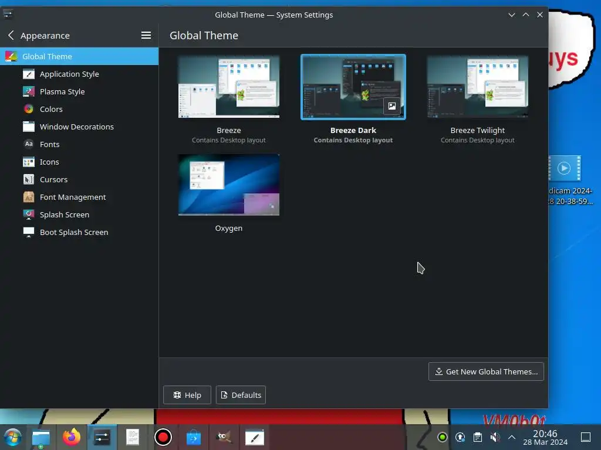Viewport: 601px width, 450px height.
Task: Click the green circle tray icon
Action: point(442,437)
